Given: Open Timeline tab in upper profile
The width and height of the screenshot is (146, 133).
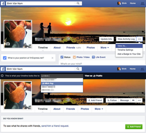Looking at the screenshot, I should [43, 48].
